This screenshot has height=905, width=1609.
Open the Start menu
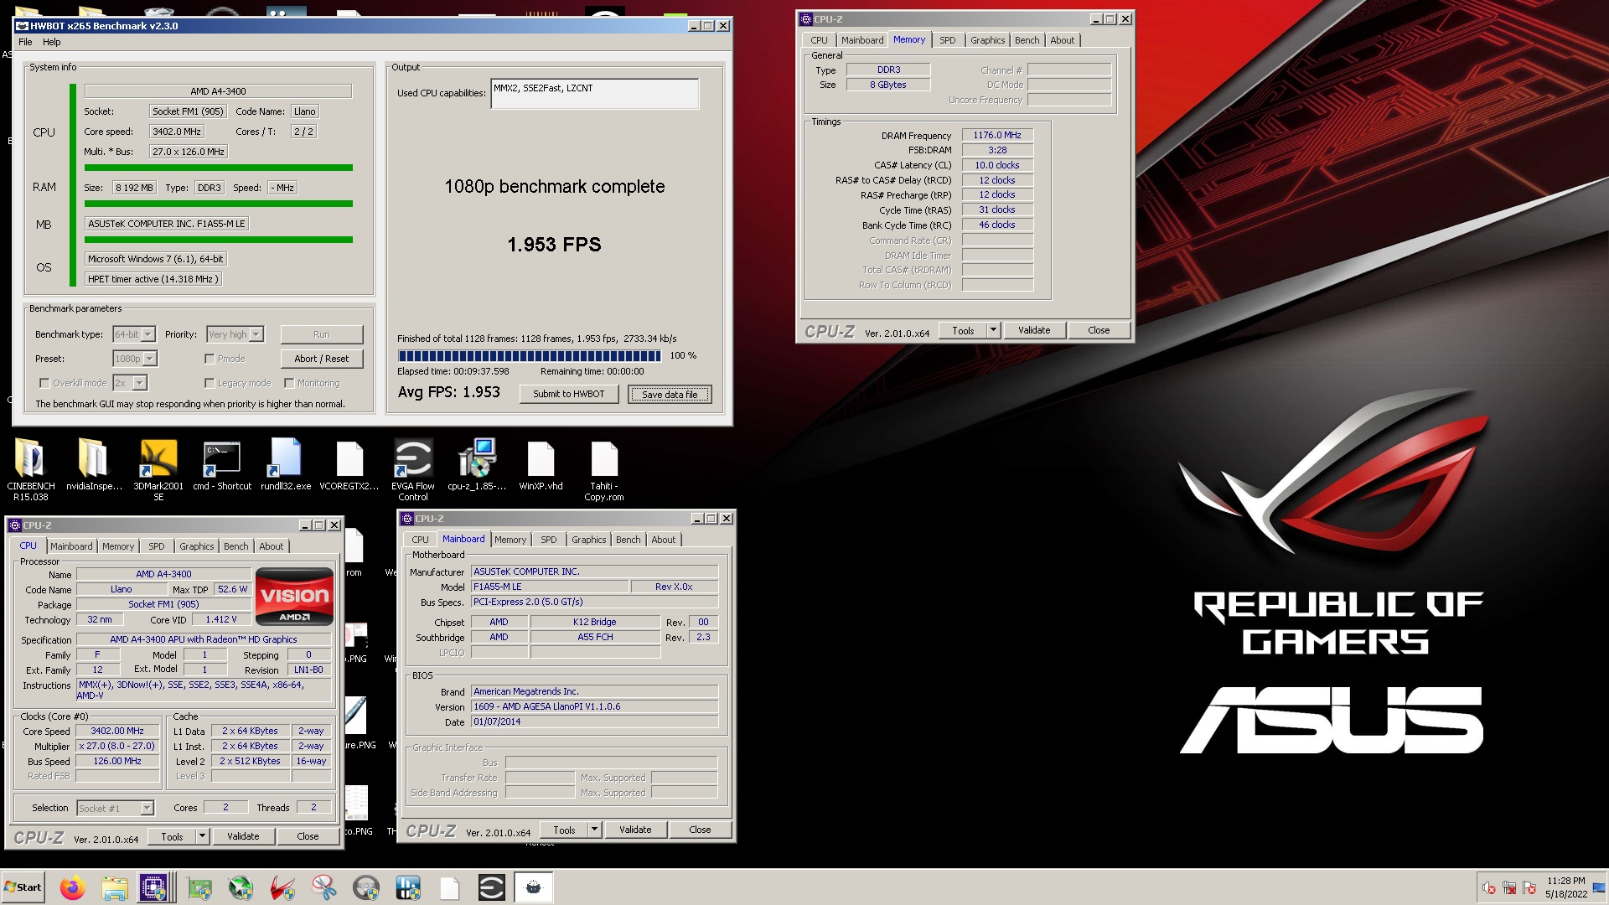[x=23, y=887]
